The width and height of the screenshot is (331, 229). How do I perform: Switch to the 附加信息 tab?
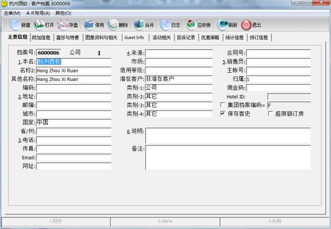coord(41,37)
